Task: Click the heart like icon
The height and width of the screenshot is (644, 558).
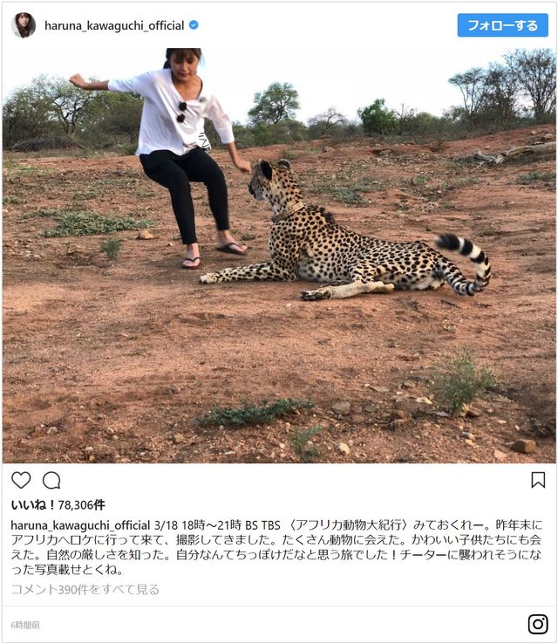Action: coord(21,480)
